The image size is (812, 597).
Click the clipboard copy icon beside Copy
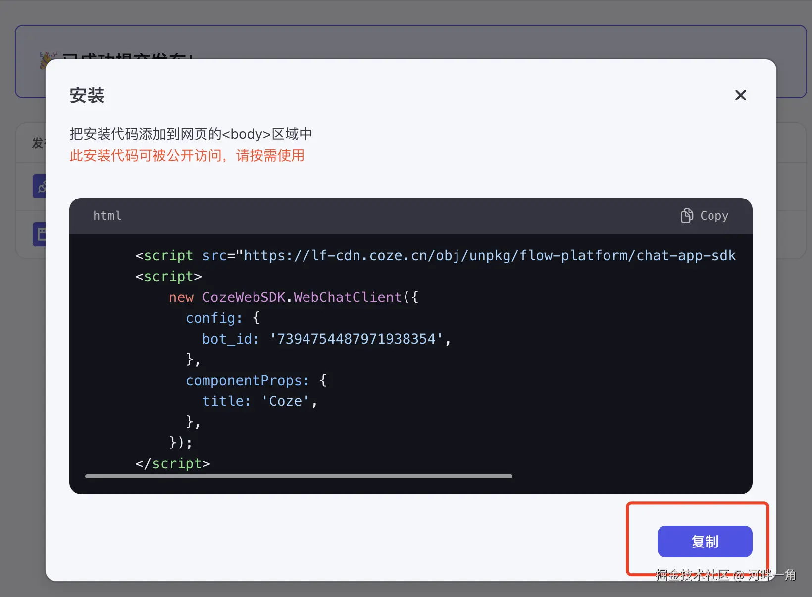click(687, 215)
